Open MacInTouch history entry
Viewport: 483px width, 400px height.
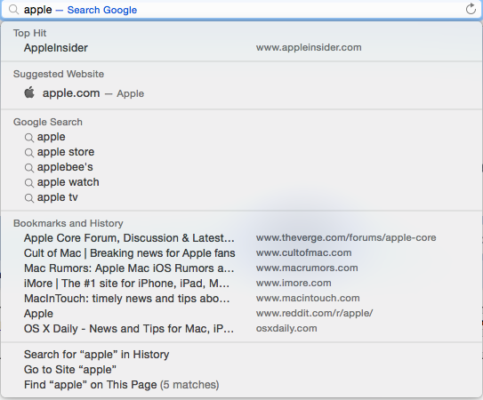(x=242, y=298)
